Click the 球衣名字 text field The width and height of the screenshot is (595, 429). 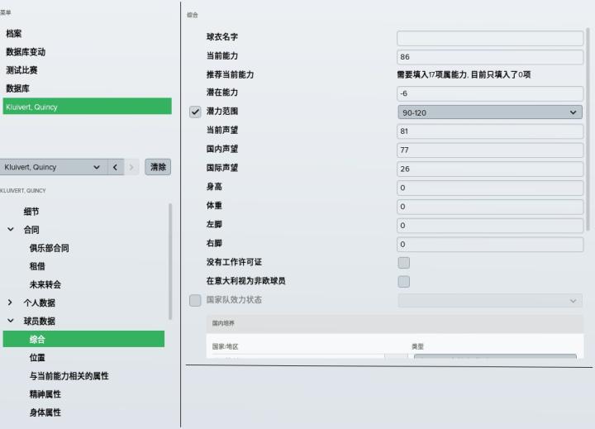pos(489,38)
